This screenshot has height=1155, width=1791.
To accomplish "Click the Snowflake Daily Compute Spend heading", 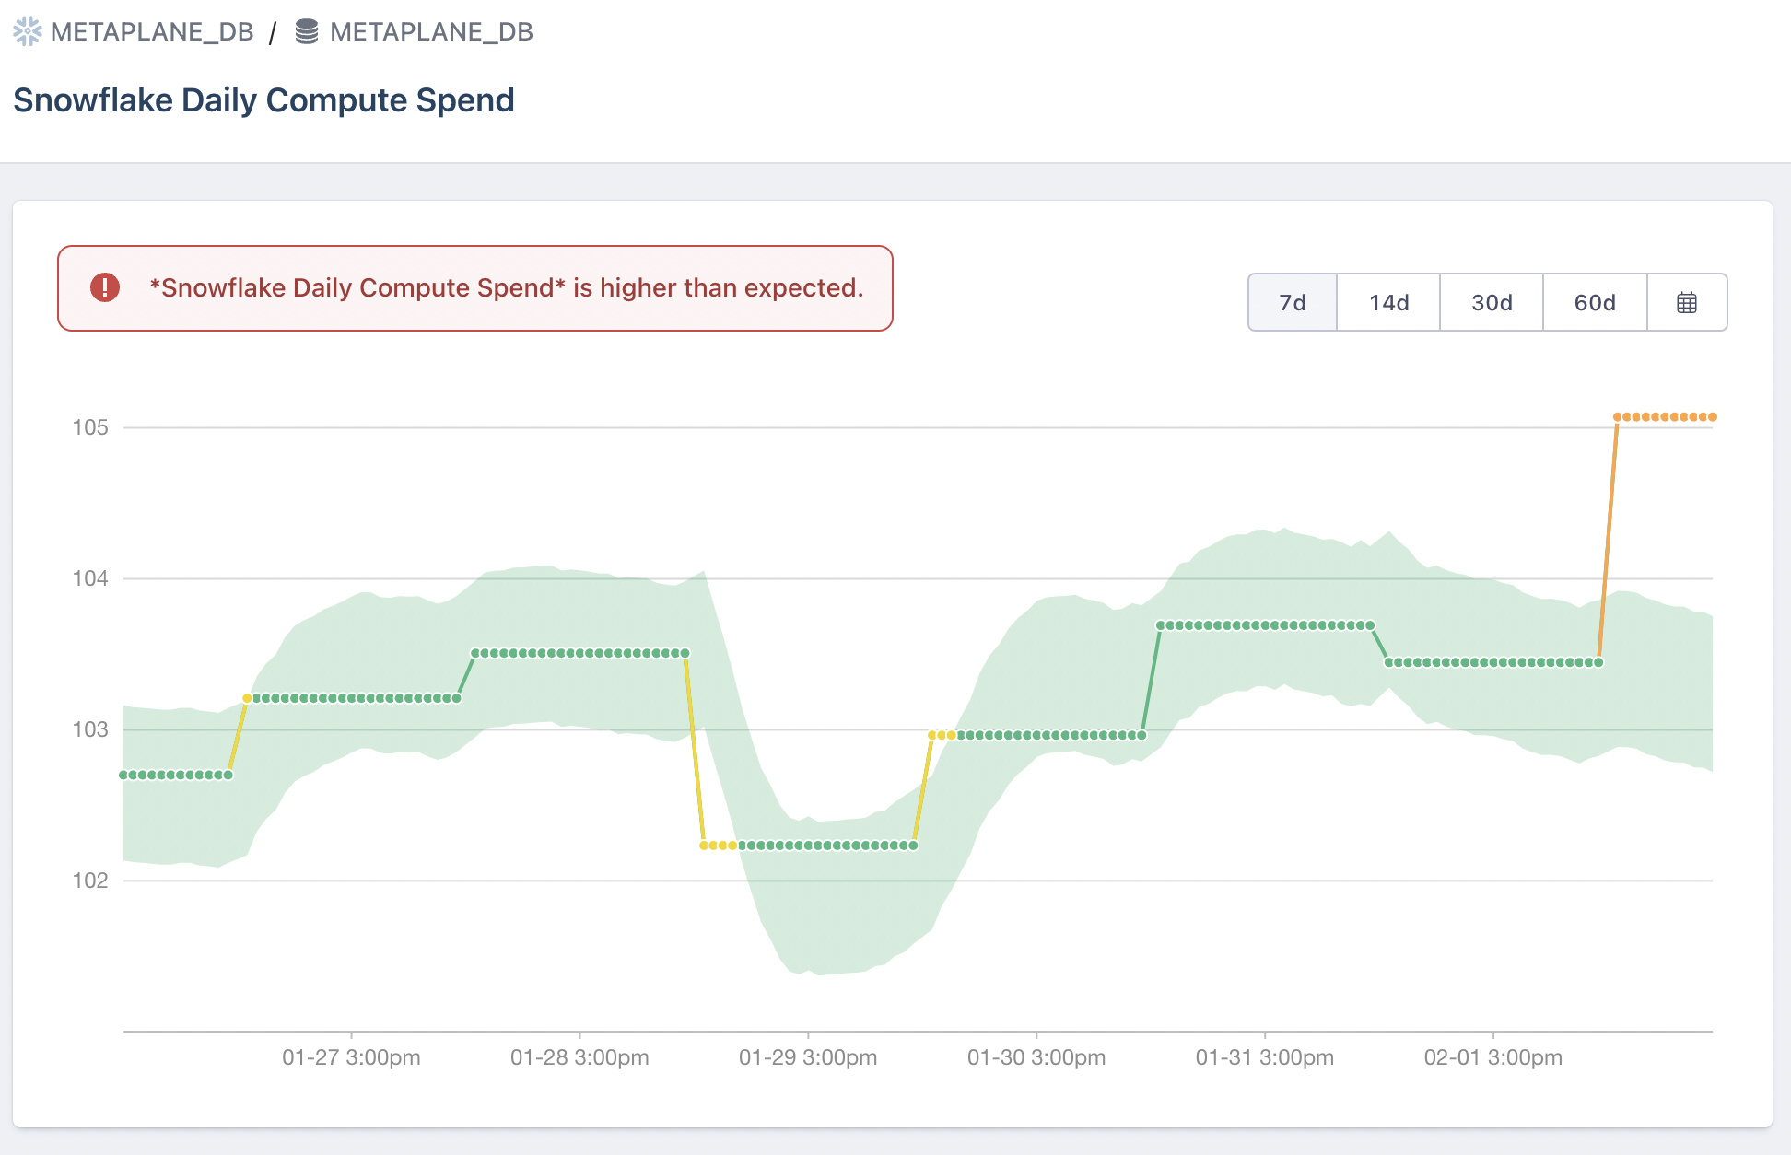I will tap(263, 99).
